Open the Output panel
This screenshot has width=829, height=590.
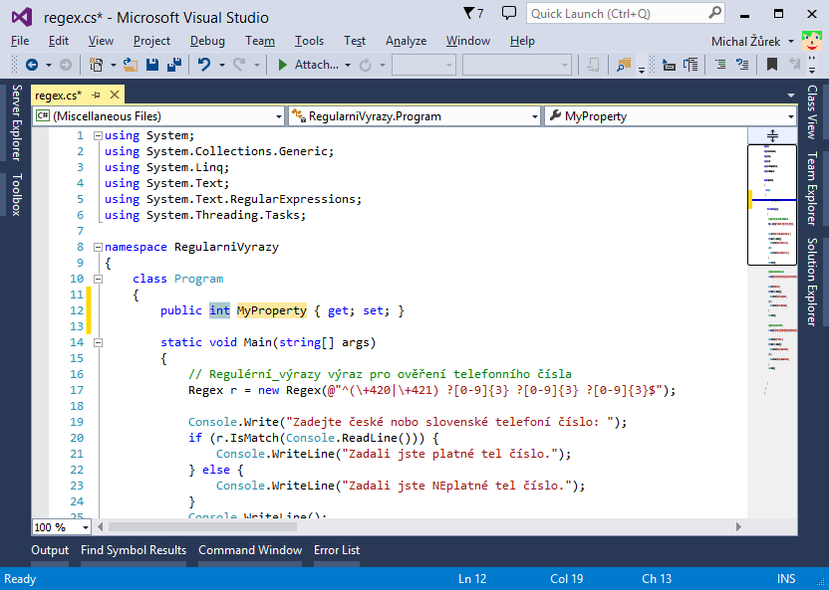(x=49, y=549)
